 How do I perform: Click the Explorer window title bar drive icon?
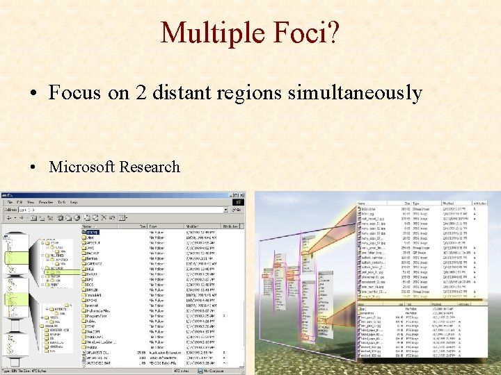4,195
